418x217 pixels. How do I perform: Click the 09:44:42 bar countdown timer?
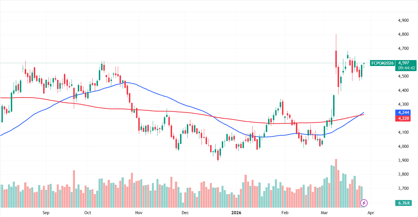tap(407, 68)
